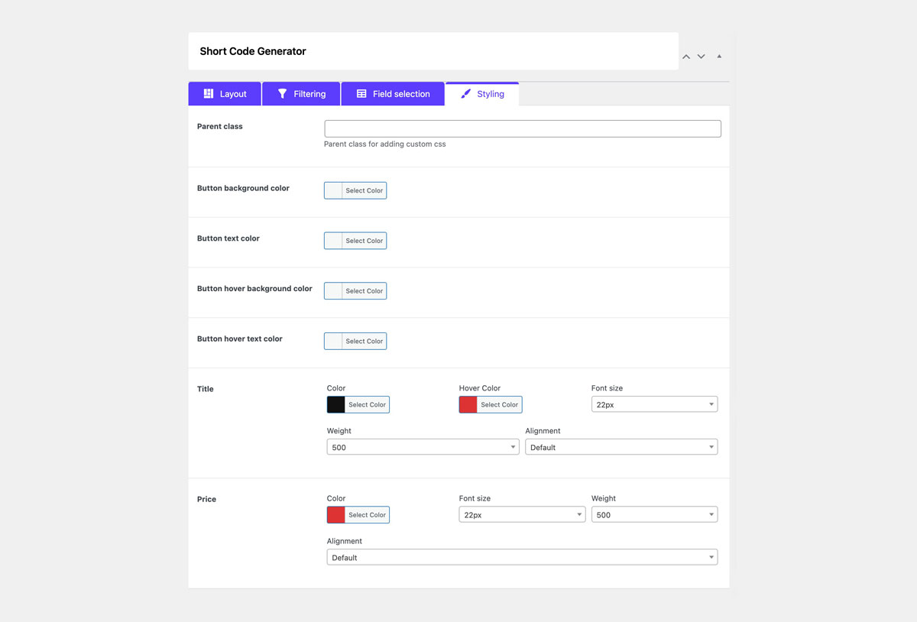Collapse the Short Code Generator panel triangle
This screenshot has width=917, height=622.
coord(719,56)
